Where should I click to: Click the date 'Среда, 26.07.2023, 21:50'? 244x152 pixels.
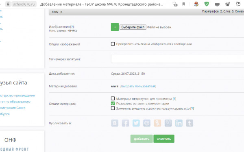point(128,74)
